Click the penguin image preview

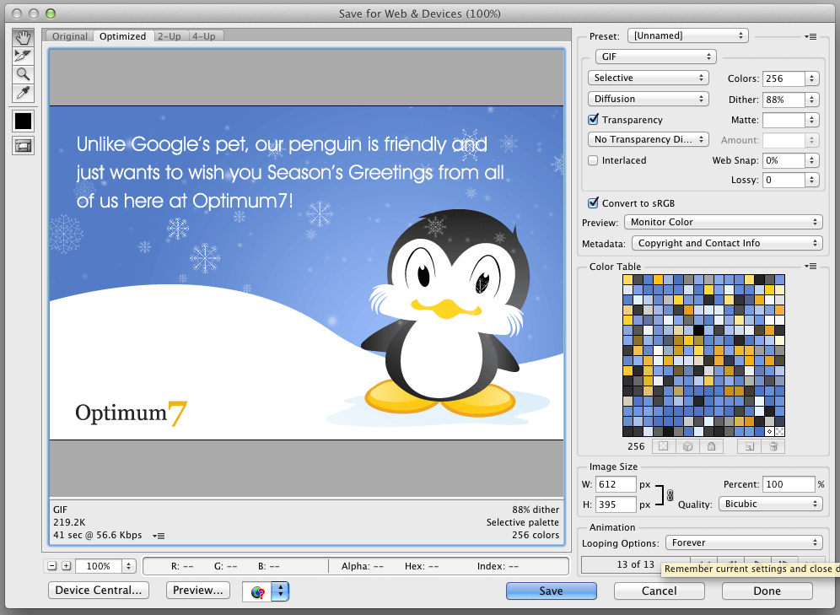coord(306,272)
